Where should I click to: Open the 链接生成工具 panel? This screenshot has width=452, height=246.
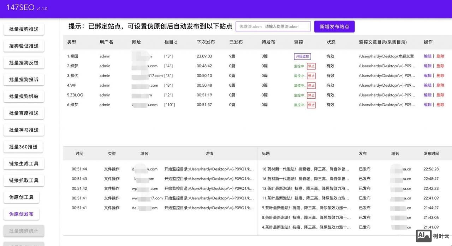pos(23,163)
